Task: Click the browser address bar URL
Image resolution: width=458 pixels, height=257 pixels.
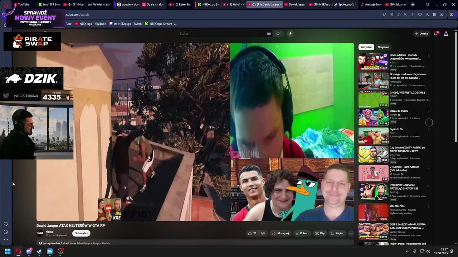Action: [77, 15]
